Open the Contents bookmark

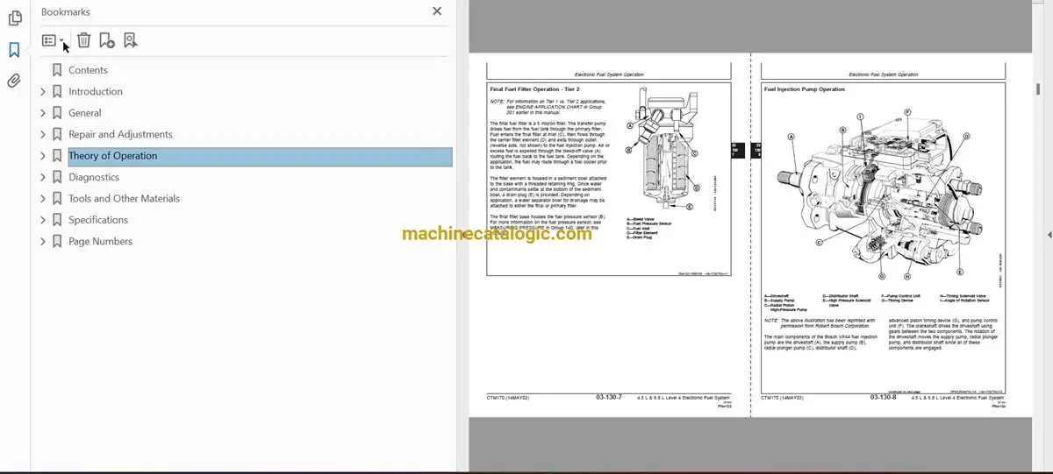pyautogui.click(x=88, y=70)
